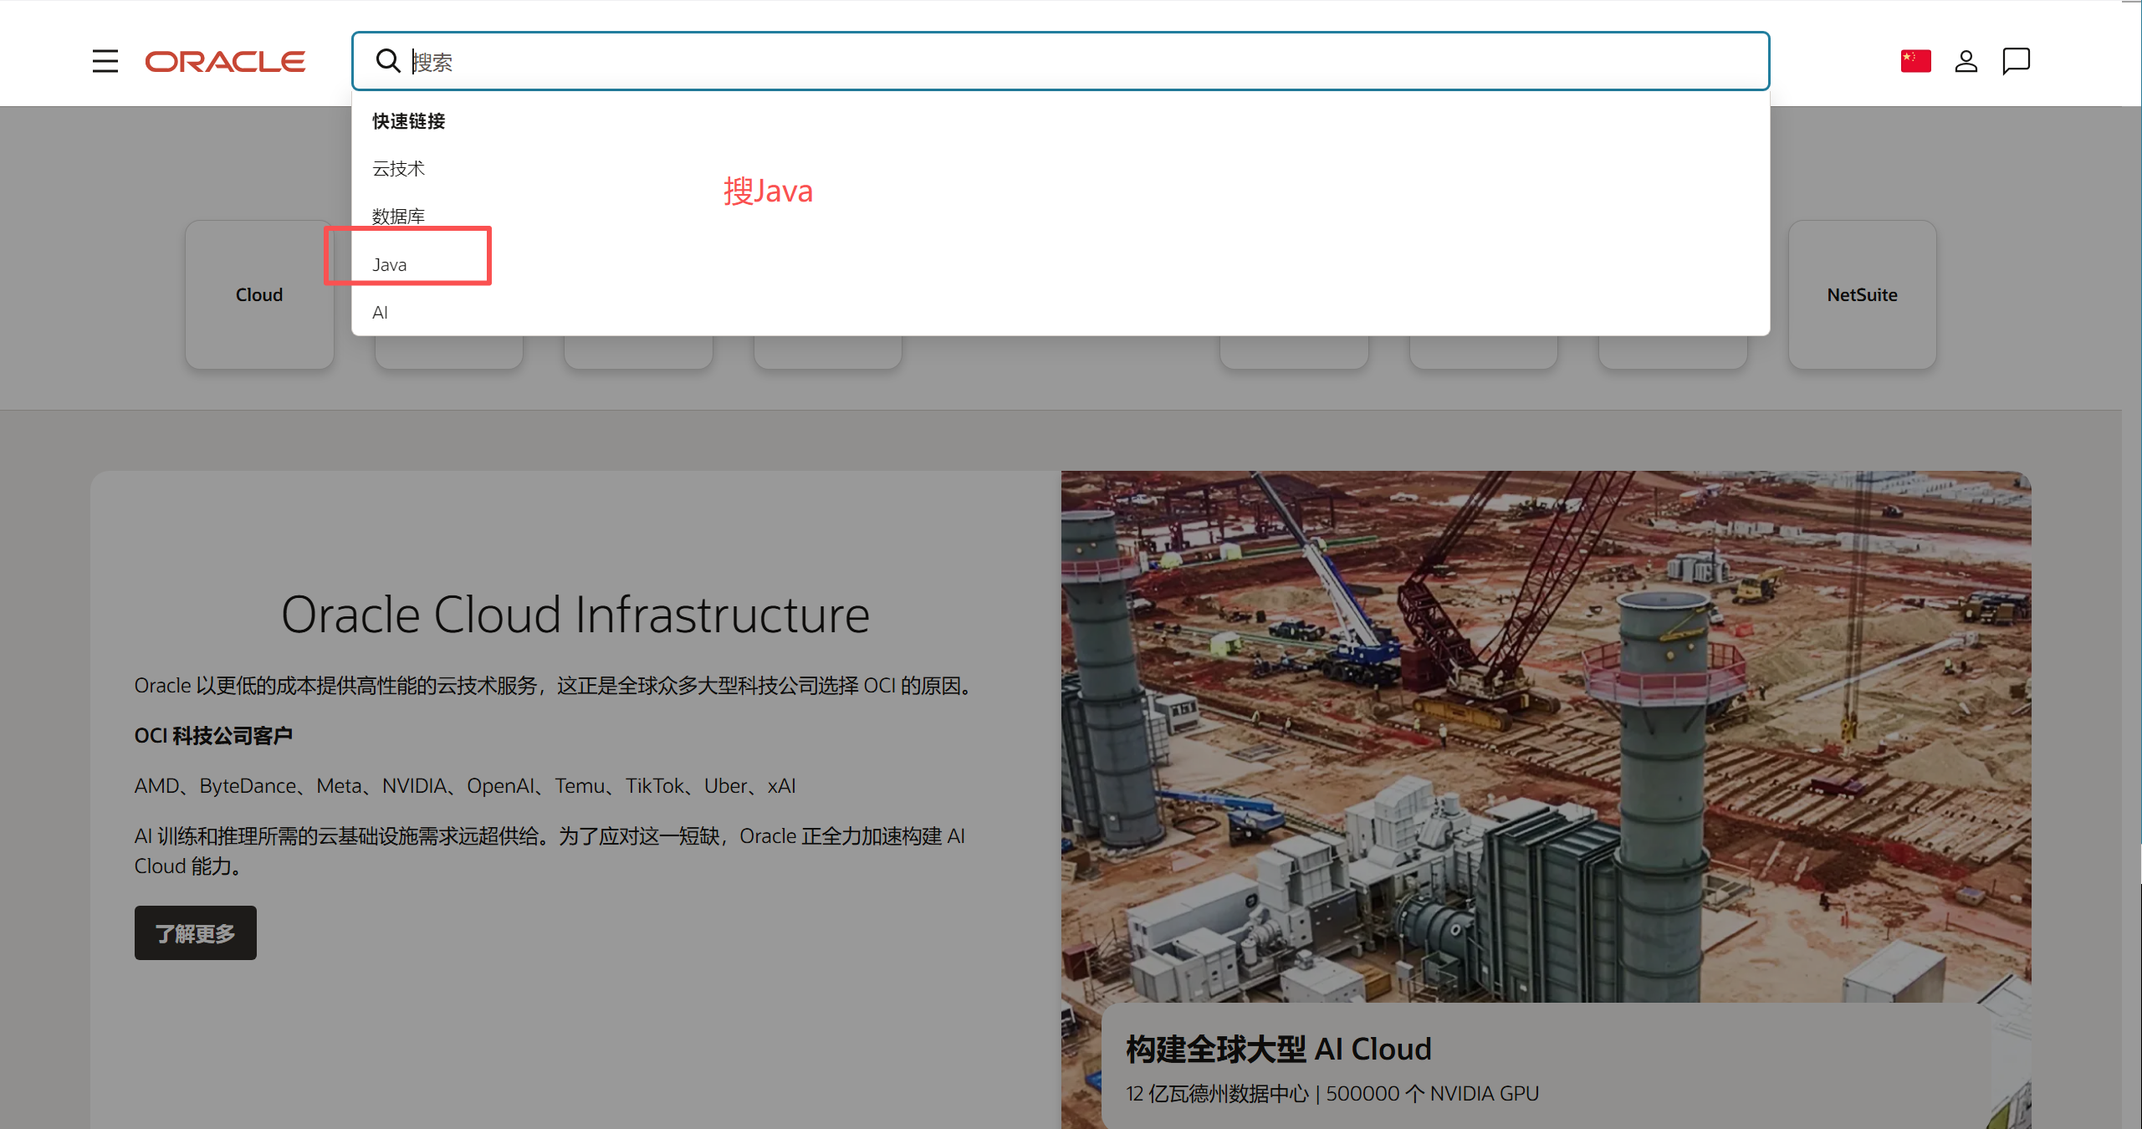The image size is (2142, 1129).
Task: Open the NetSuite product tile
Action: click(1862, 294)
